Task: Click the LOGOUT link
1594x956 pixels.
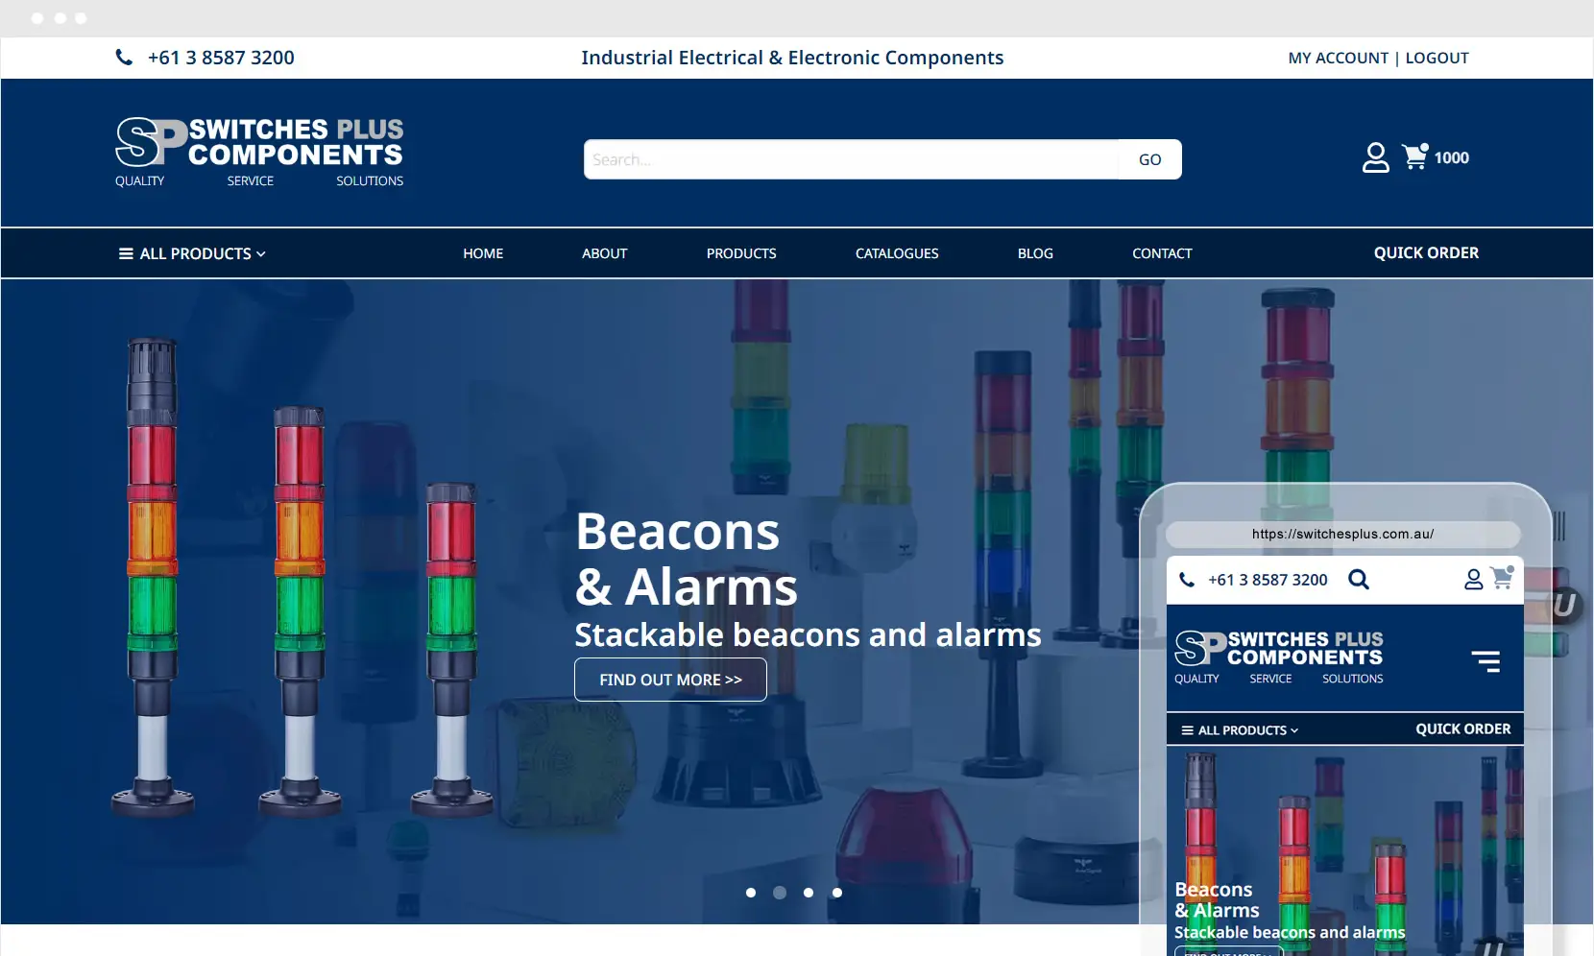Action: [1437, 58]
